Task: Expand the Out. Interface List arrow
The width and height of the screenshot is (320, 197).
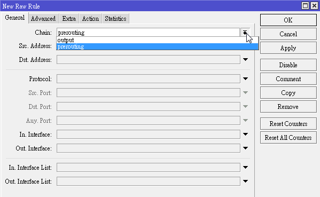Action: click(246, 182)
